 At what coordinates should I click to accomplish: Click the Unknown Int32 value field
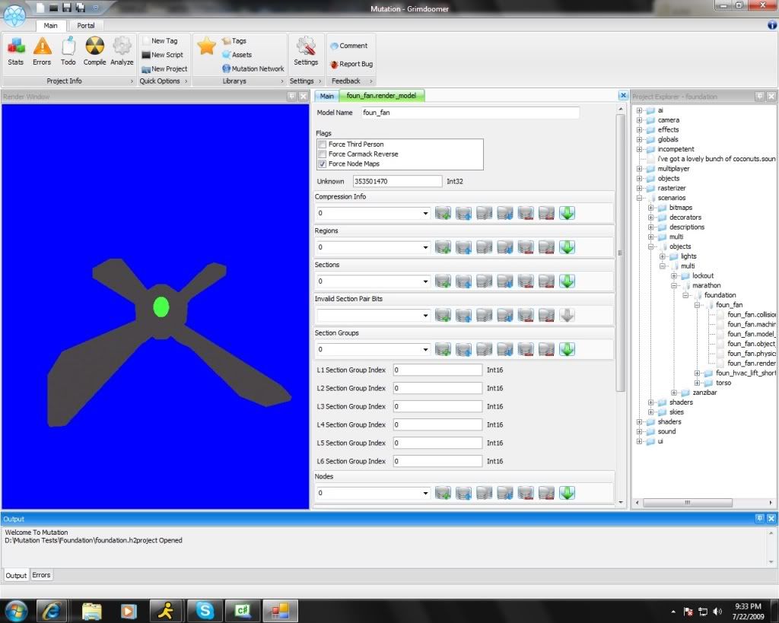[x=397, y=181]
